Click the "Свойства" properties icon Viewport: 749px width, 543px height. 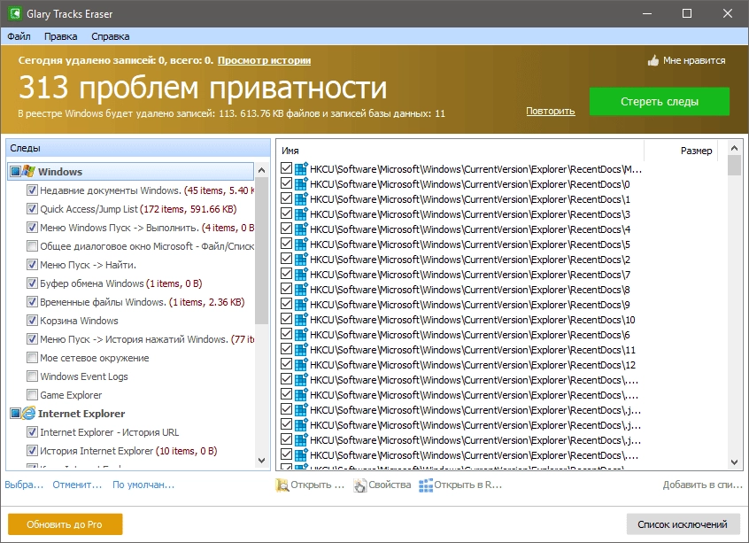pyautogui.click(x=360, y=485)
